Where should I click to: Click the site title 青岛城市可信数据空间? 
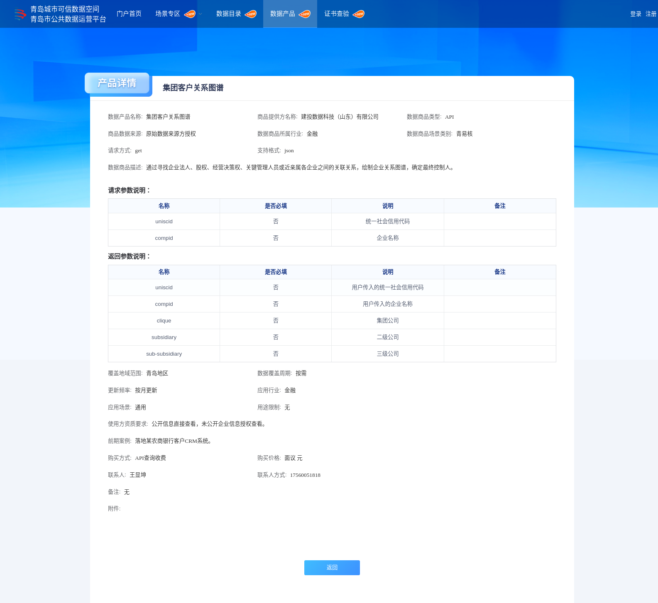tap(65, 9)
